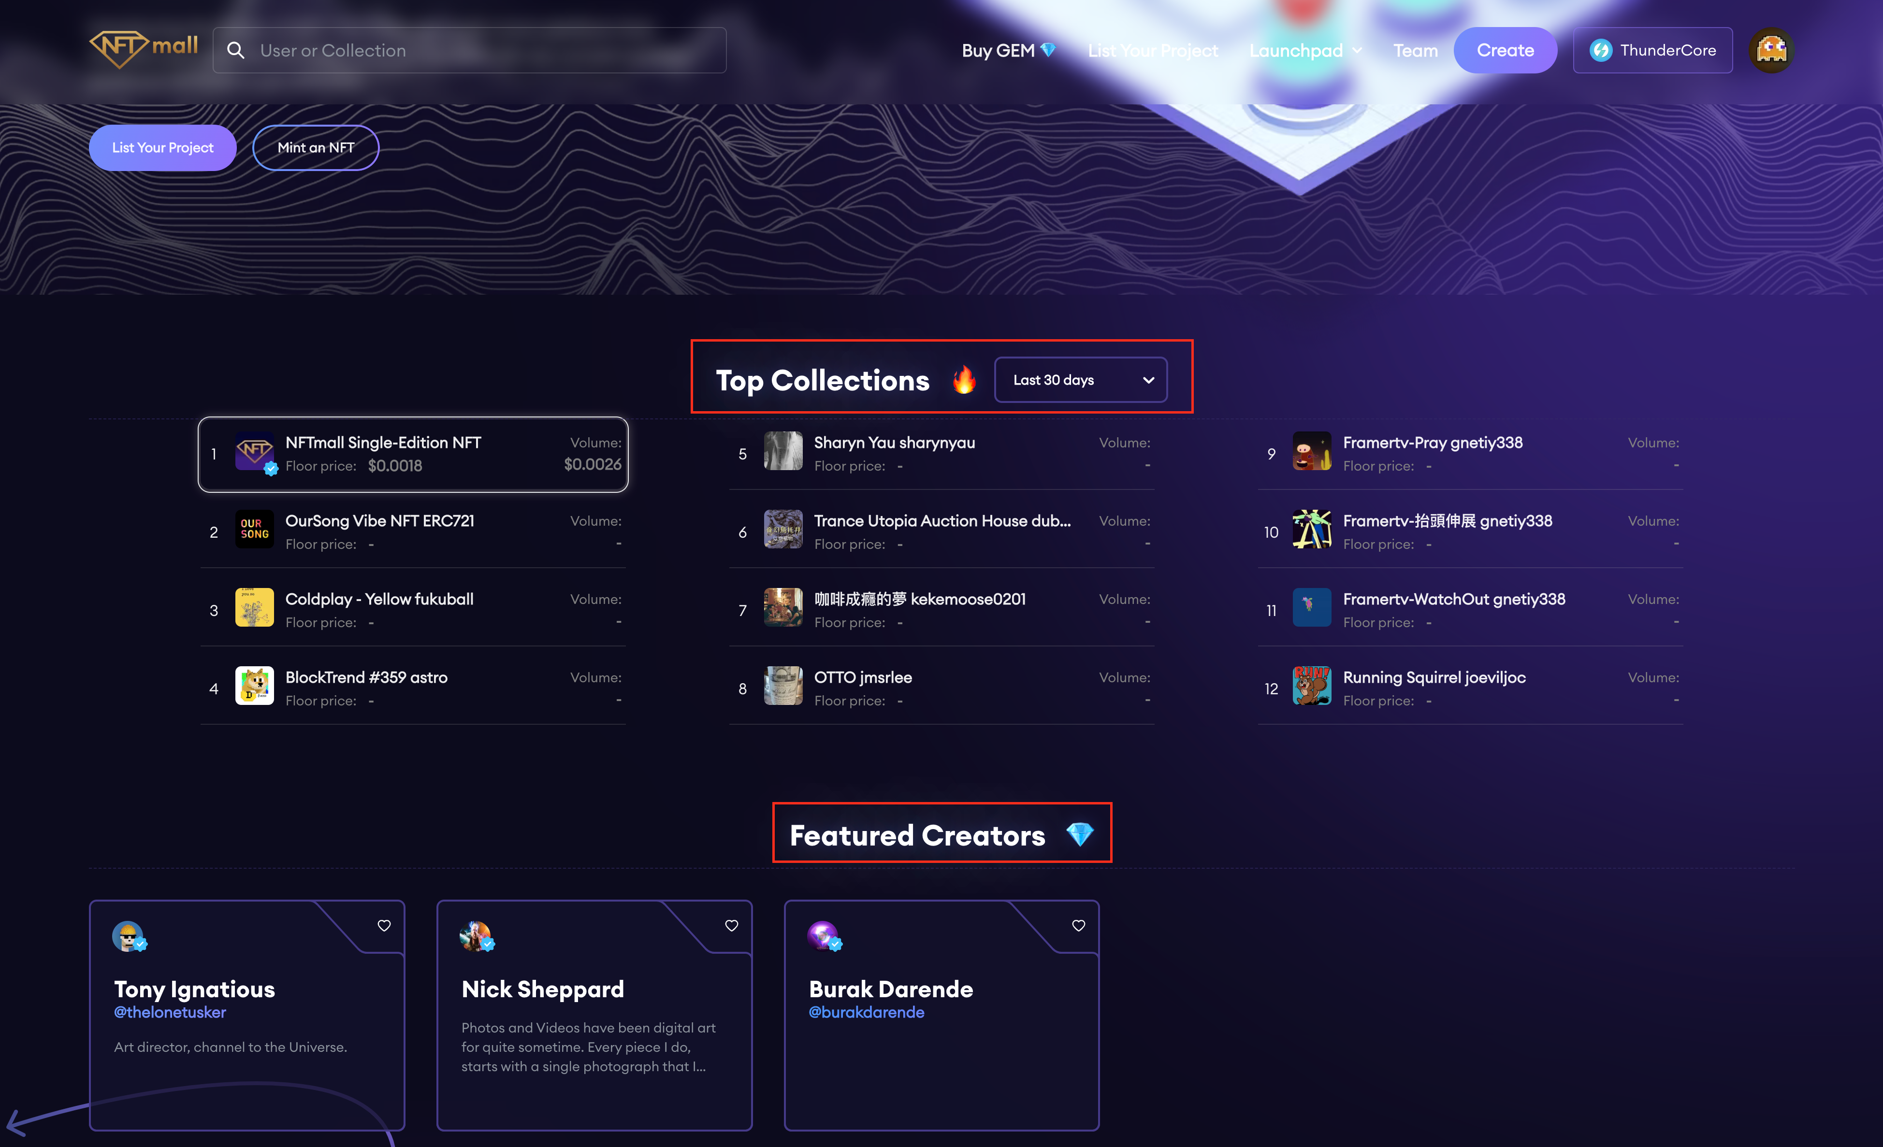Go to Buy GEM page

click(1008, 50)
